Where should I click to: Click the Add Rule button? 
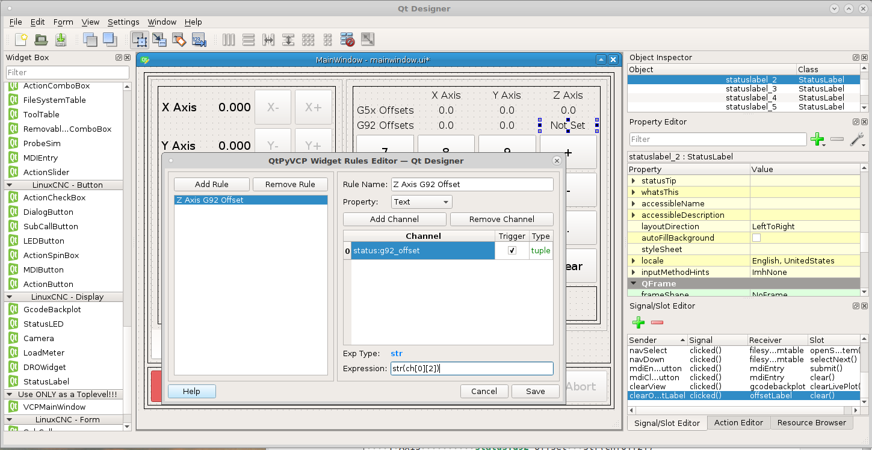coord(212,184)
